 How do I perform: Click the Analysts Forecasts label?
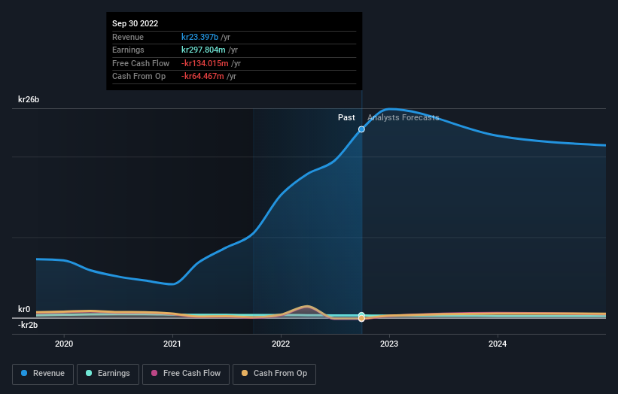[x=403, y=117]
